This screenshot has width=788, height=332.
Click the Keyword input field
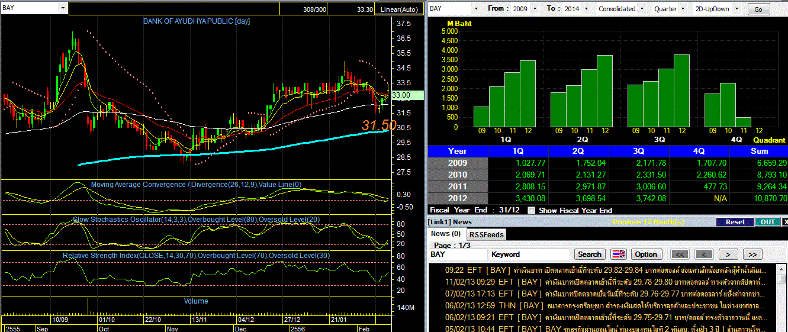pyautogui.click(x=530, y=254)
